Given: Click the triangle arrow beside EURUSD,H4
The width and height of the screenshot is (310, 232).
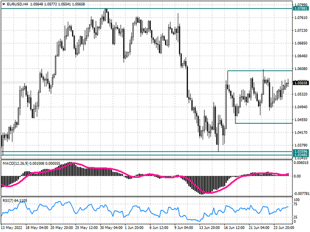Looking at the screenshot, I should (x=3, y=4).
